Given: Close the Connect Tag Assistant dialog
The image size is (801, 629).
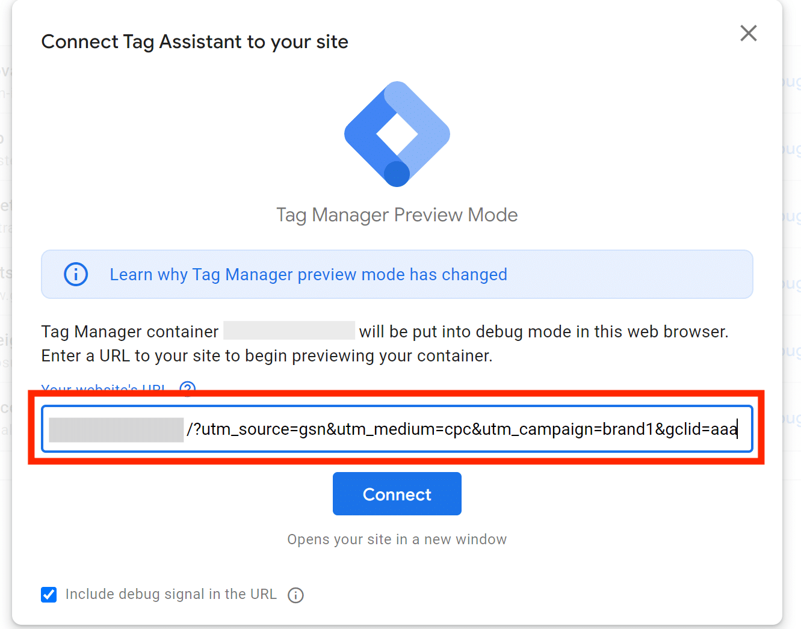Looking at the screenshot, I should tap(748, 33).
